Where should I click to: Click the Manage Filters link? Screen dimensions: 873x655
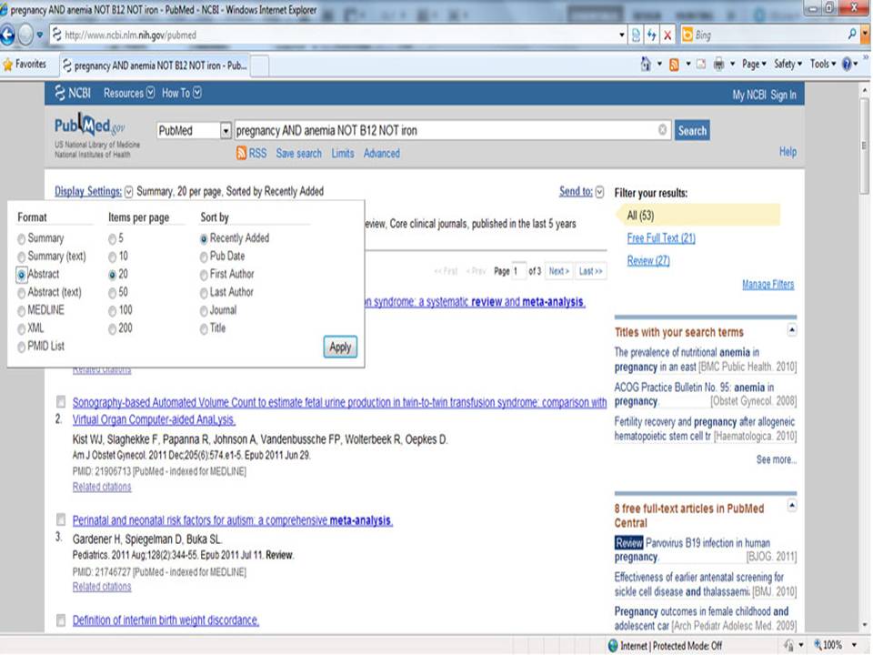768,284
